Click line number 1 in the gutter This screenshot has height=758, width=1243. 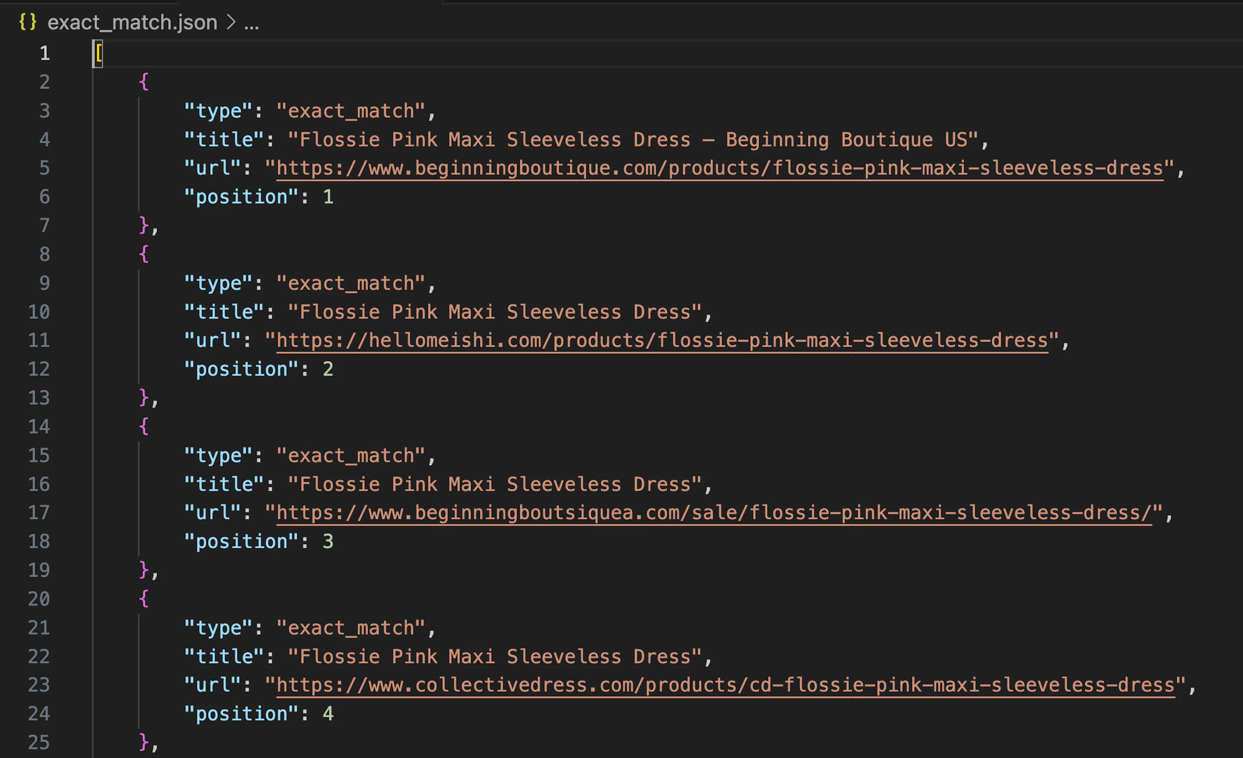45,53
